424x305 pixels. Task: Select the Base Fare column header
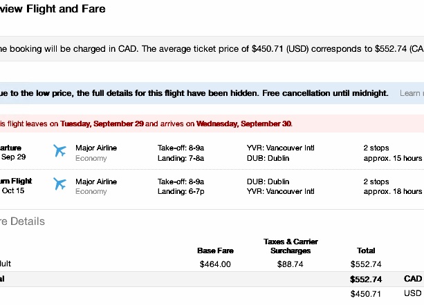coord(216,250)
